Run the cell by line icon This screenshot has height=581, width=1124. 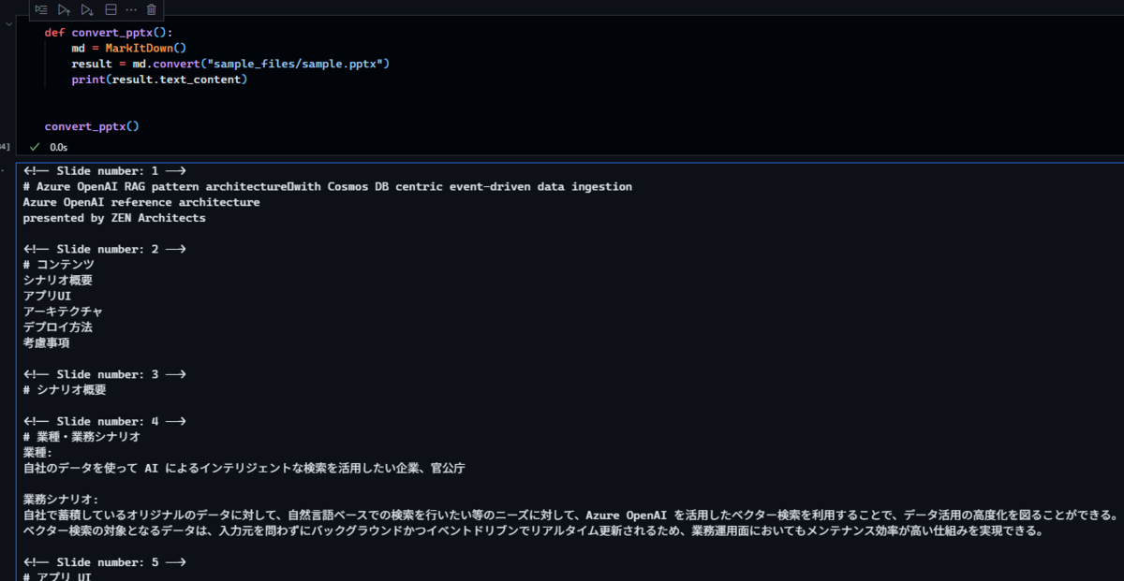pyautogui.click(x=41, y=9)
